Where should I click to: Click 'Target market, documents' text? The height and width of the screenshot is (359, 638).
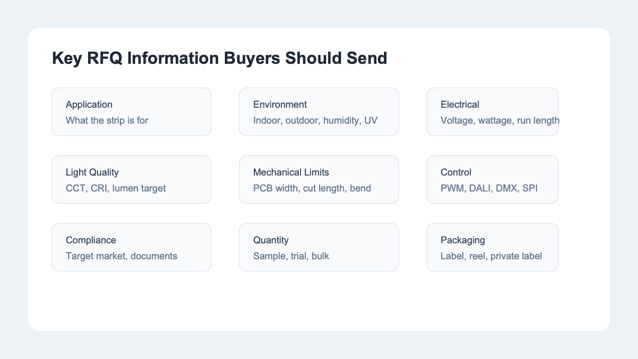click(121, 256)
